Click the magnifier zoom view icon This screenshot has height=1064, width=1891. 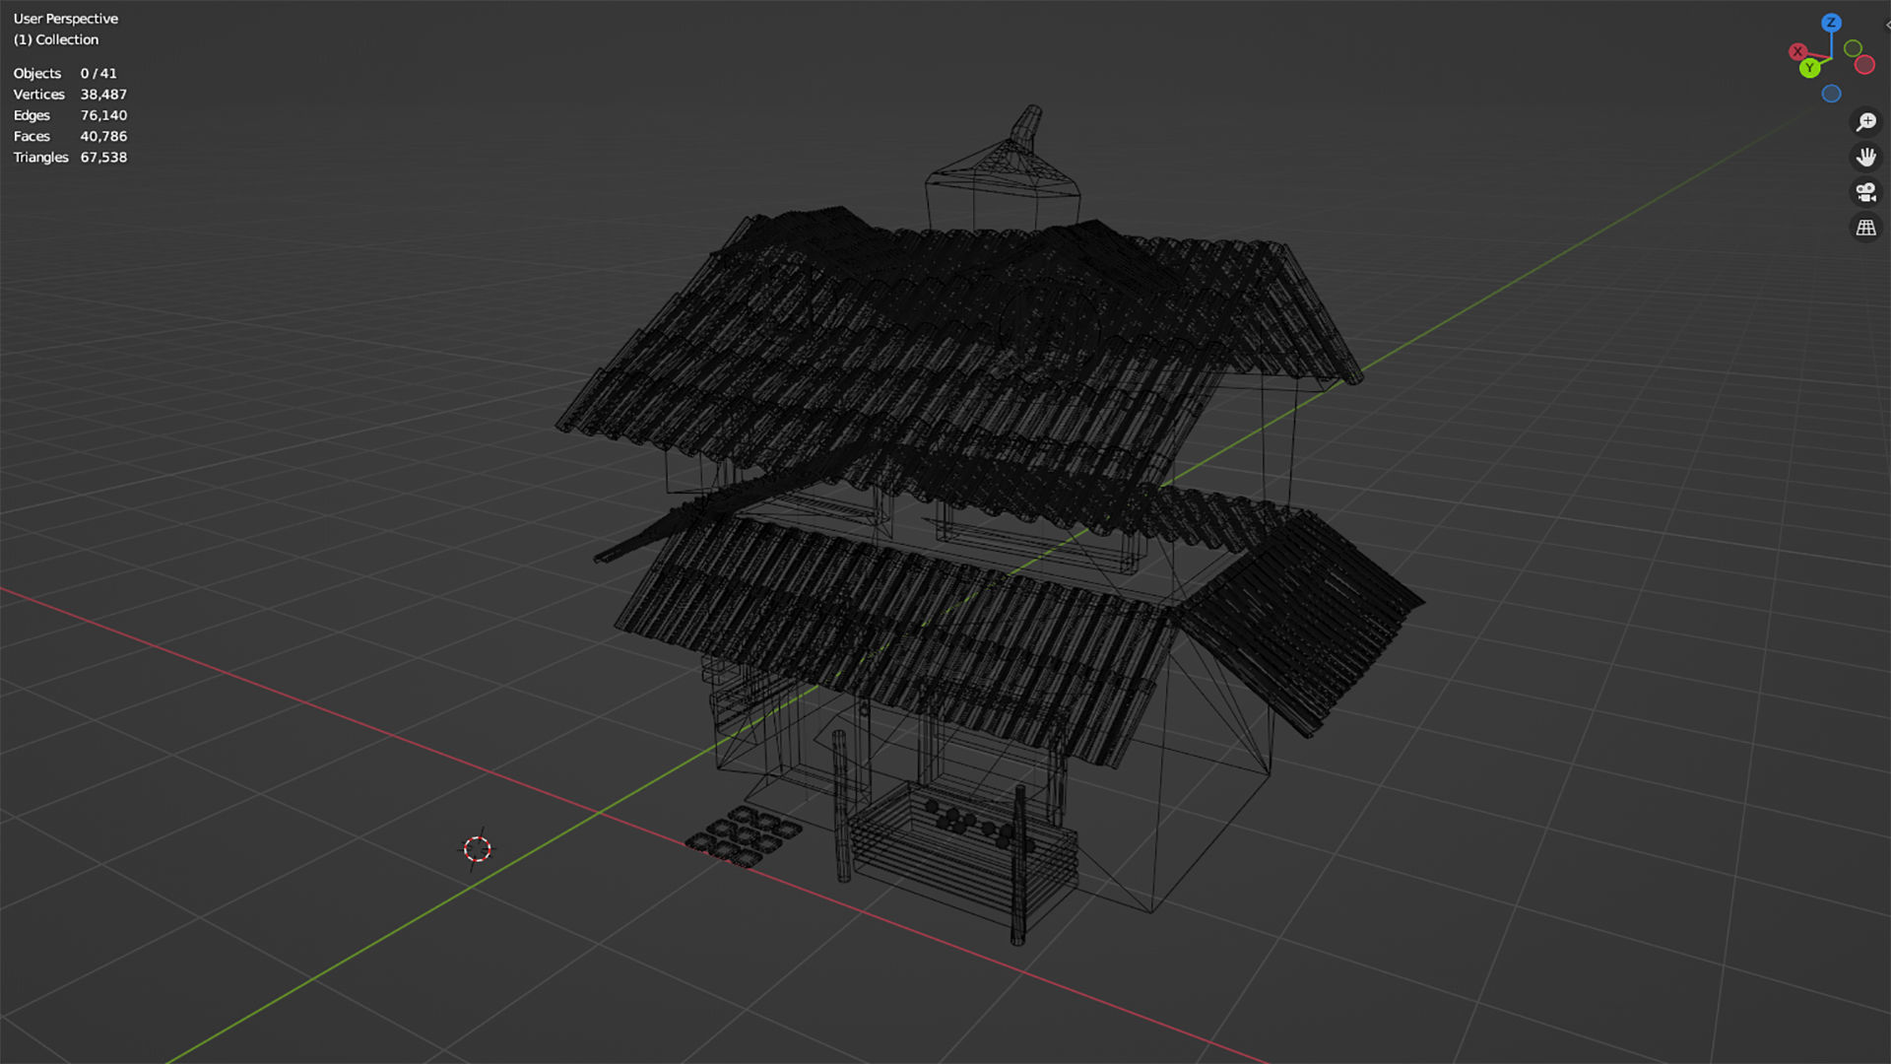coord(1865,122)
